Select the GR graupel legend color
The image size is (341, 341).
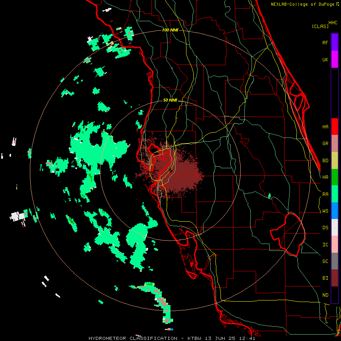(335, 144)
